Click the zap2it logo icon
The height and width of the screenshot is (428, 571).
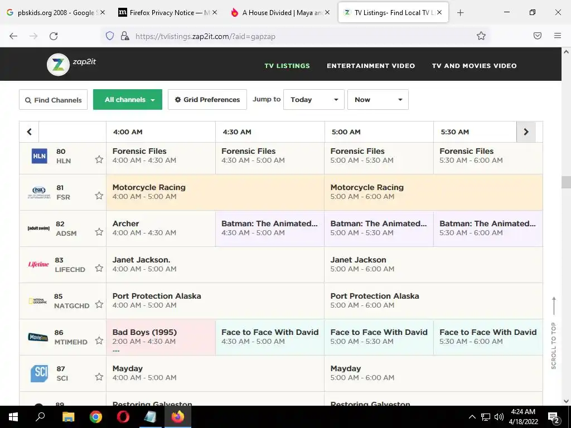[58, 65]
